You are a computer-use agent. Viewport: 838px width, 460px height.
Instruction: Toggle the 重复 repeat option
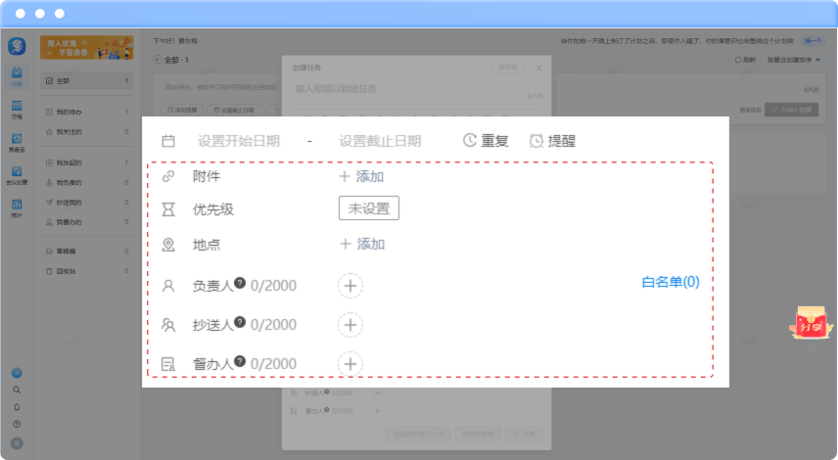point(486,141)
